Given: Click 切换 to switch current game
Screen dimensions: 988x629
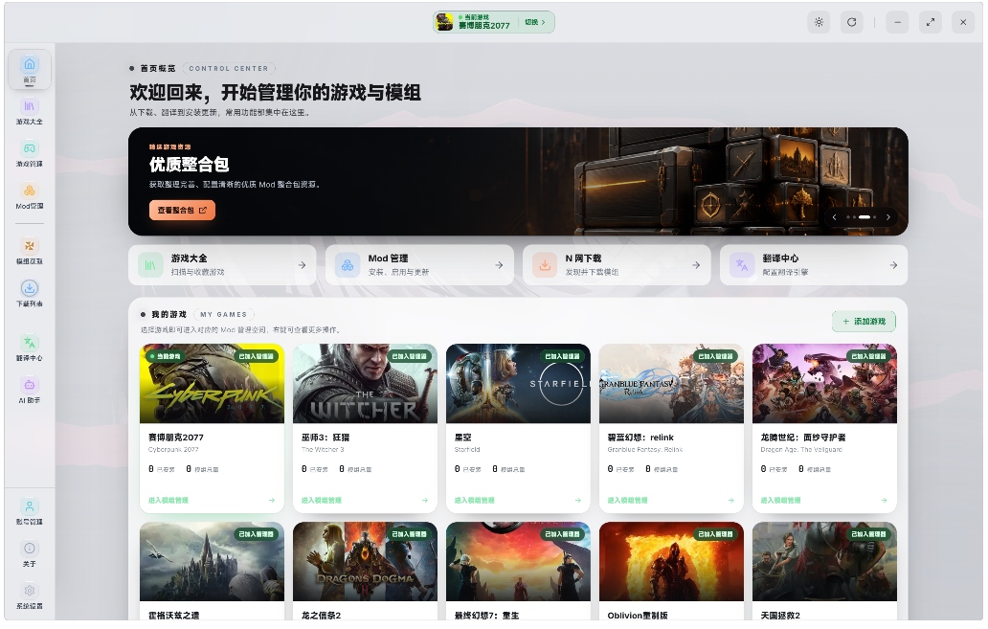Looking at the screenshot, I should click(x=535, y=22).
